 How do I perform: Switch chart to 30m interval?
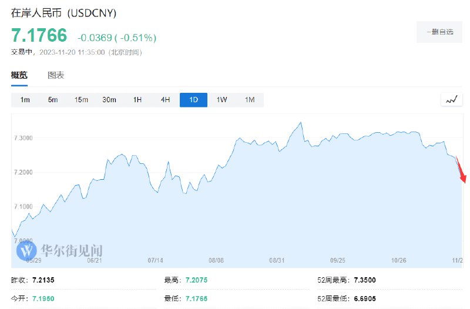(x=109, y=100)
